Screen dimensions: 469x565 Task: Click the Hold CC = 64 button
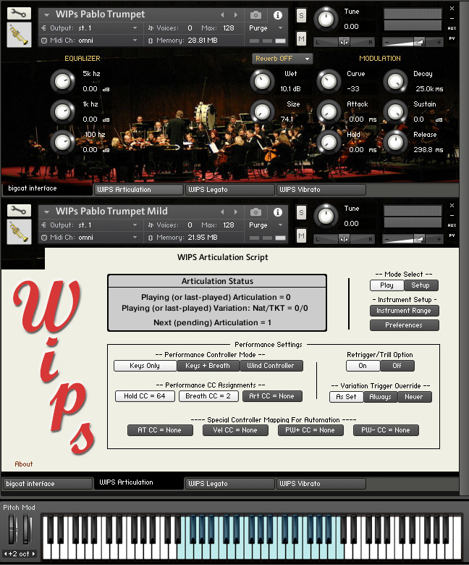click(145, 396)
